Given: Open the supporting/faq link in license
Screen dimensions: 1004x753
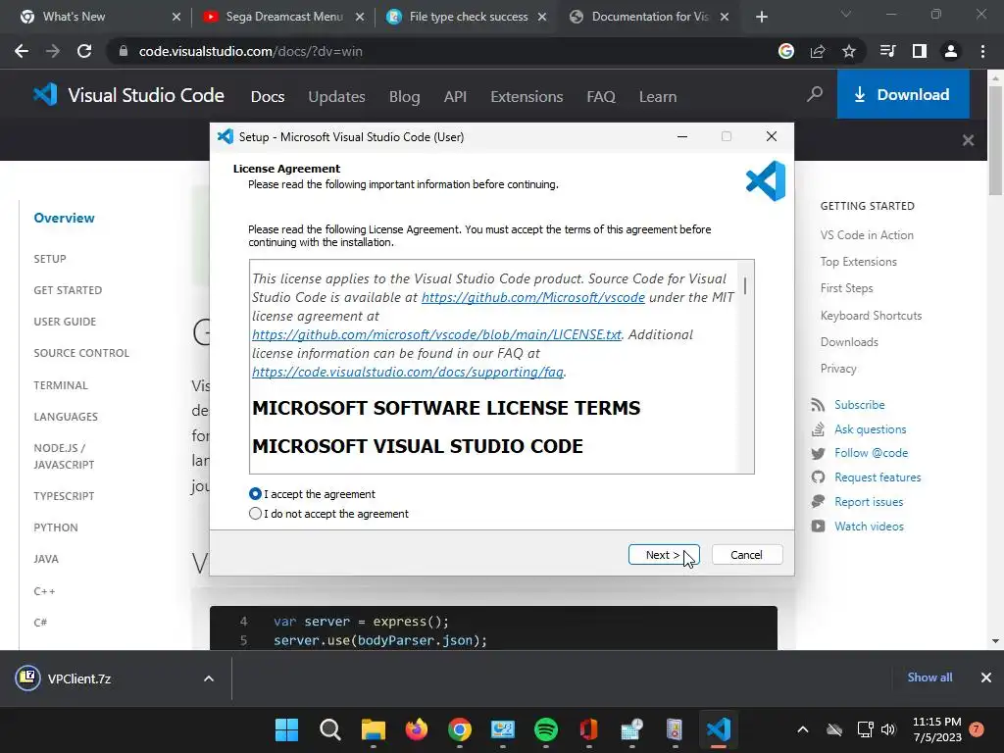Looking at the screenshot, I should (408, 372).
